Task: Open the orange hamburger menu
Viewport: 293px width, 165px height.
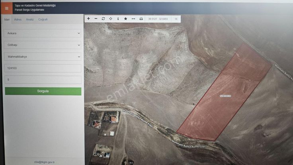Action: coord(7,8)
